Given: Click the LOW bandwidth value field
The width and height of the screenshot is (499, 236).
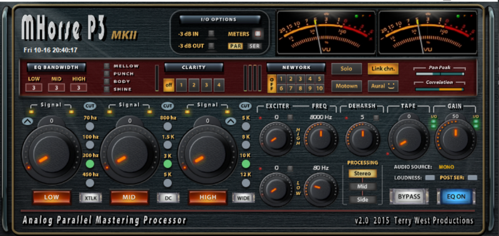Looking at the screenshot, I should point(34,87).
